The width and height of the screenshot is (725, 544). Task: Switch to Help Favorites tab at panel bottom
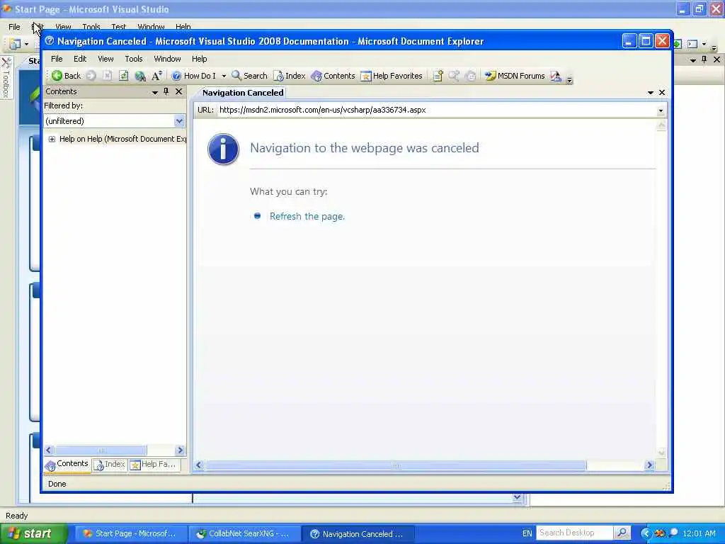pyautogui.click(x=154, y=465)
